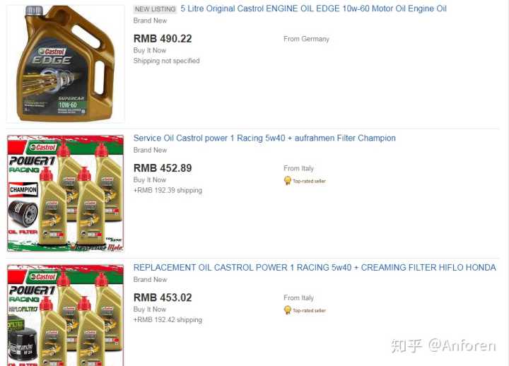Click the 'Top-rated seller' text in the third listing
The width and height of the screenshot is (509, 366).
[309, 310]
